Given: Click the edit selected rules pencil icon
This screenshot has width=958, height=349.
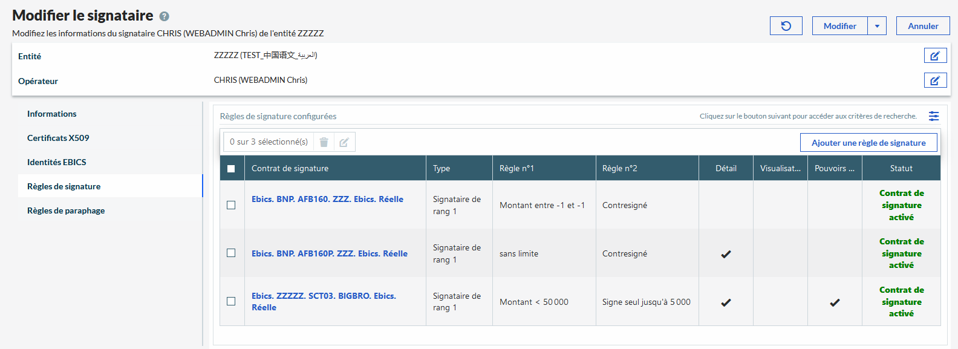Looking at the screenshot, I should [x=344, y=142].
